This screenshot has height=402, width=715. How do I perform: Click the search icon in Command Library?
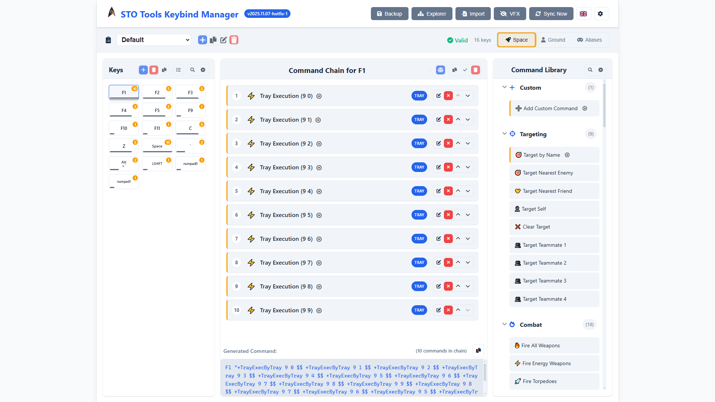tap(590, 70)
